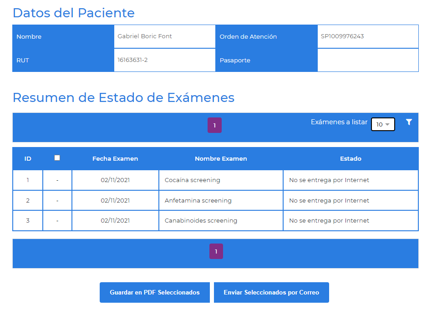
Task: Click ID cell '1' in exam table
Action: [x=28, y=180]
